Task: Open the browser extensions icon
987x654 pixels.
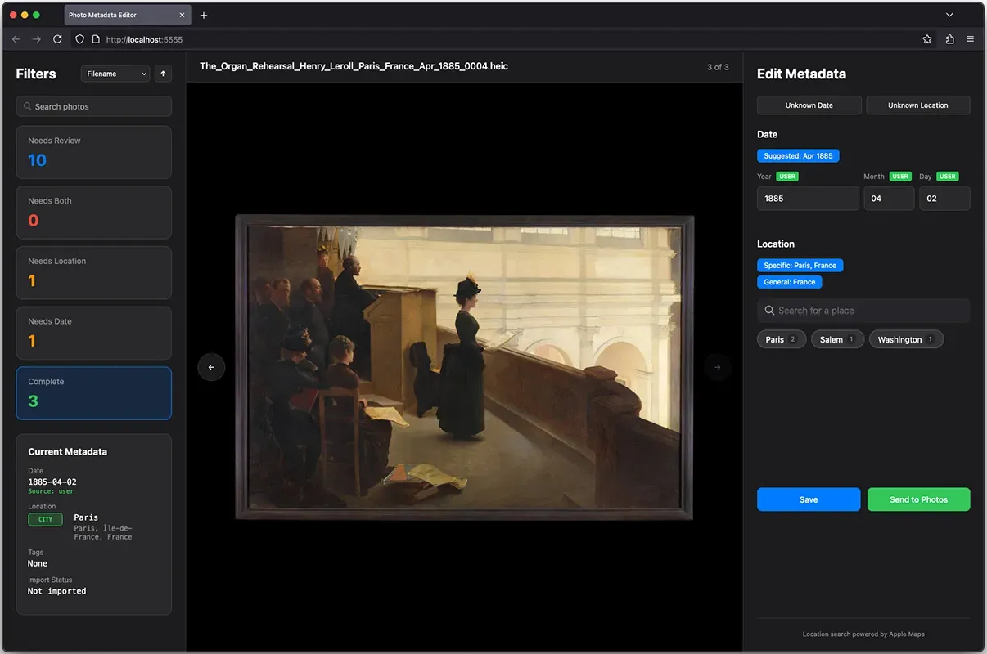Action: point(949,39)
